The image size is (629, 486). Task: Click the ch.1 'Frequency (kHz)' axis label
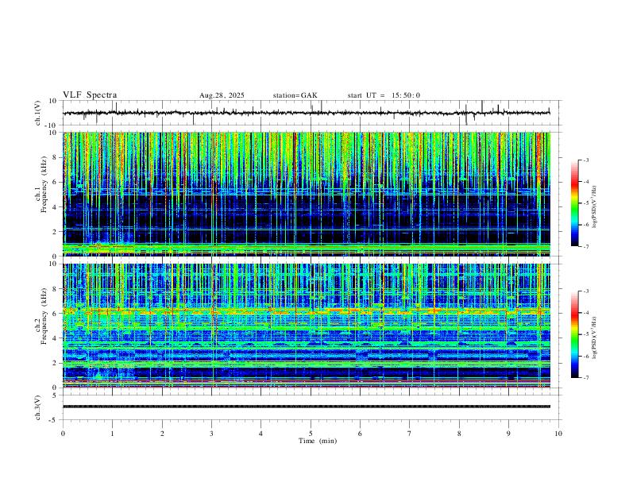click(x=44, y=185)
